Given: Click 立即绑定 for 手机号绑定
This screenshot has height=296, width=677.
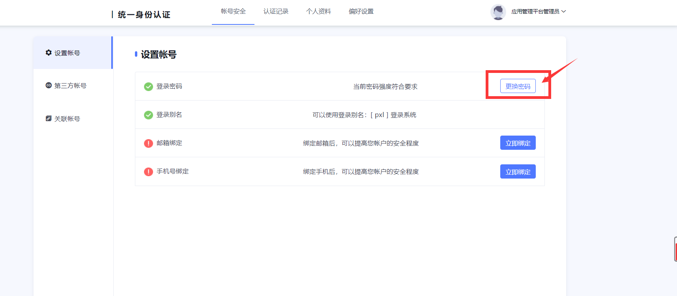Looking at the screenshot, I should coord(518,172).
